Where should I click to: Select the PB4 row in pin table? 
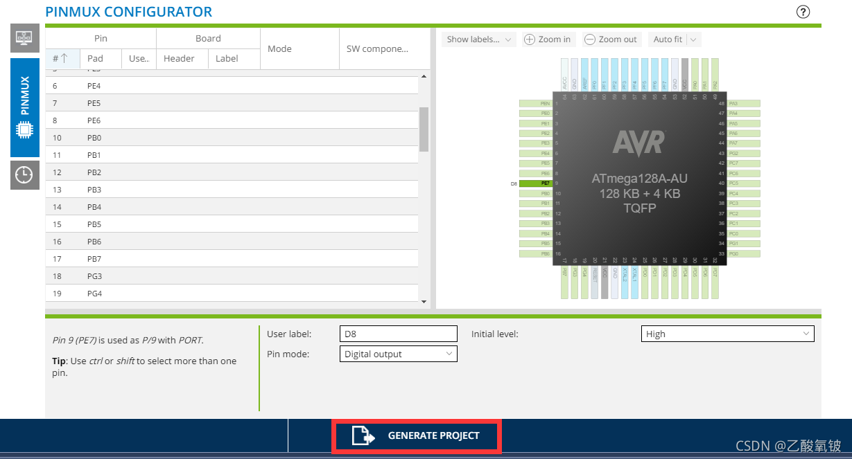(x=232, y=207)
